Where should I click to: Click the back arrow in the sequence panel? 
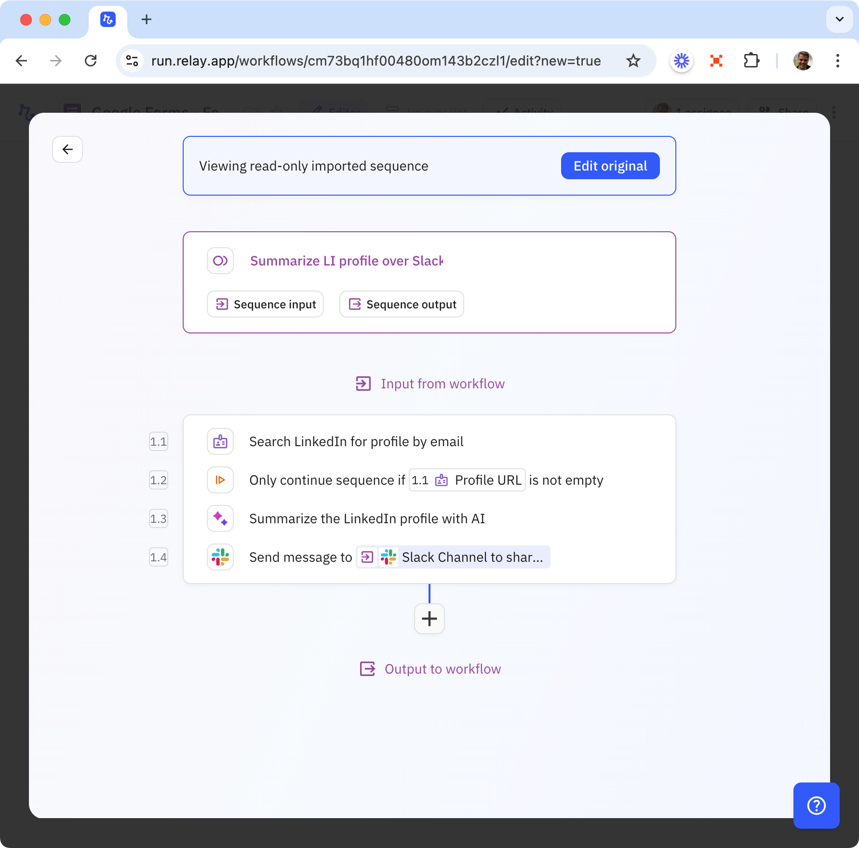point(67,149)
